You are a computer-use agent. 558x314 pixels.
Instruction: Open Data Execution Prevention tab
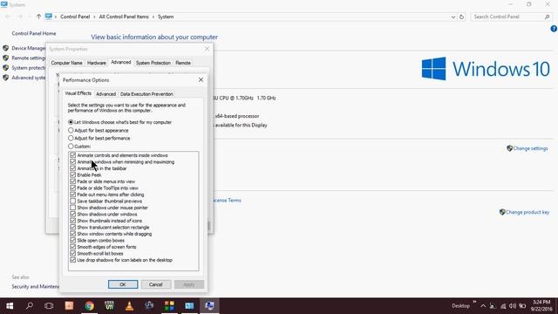(x=146, y=94)
